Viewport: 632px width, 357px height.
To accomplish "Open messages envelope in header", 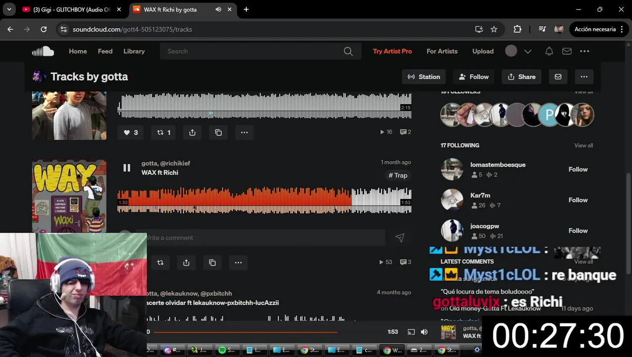I will point(567,51).
